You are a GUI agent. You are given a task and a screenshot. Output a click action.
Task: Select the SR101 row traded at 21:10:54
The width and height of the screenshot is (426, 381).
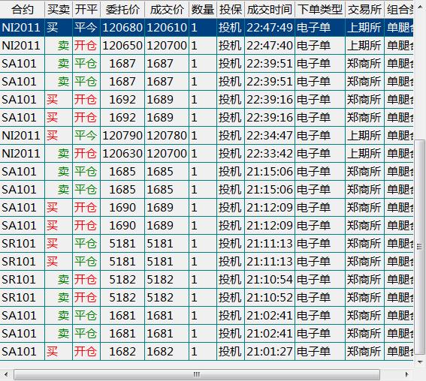pos(207,280)
